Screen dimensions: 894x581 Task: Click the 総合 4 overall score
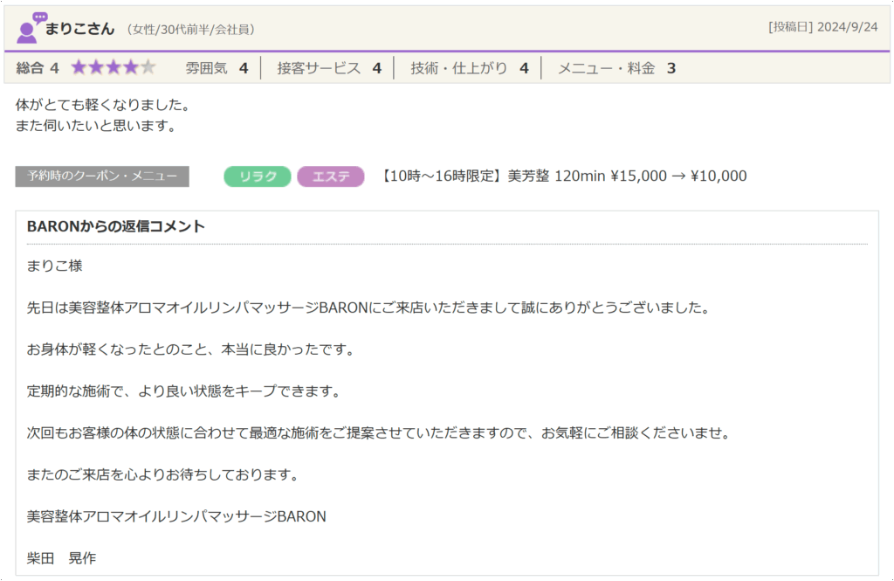[x=38, y=68]
